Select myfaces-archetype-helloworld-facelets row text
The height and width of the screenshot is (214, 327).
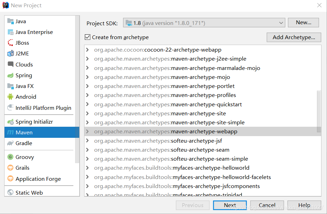click(x=182, y=177)
